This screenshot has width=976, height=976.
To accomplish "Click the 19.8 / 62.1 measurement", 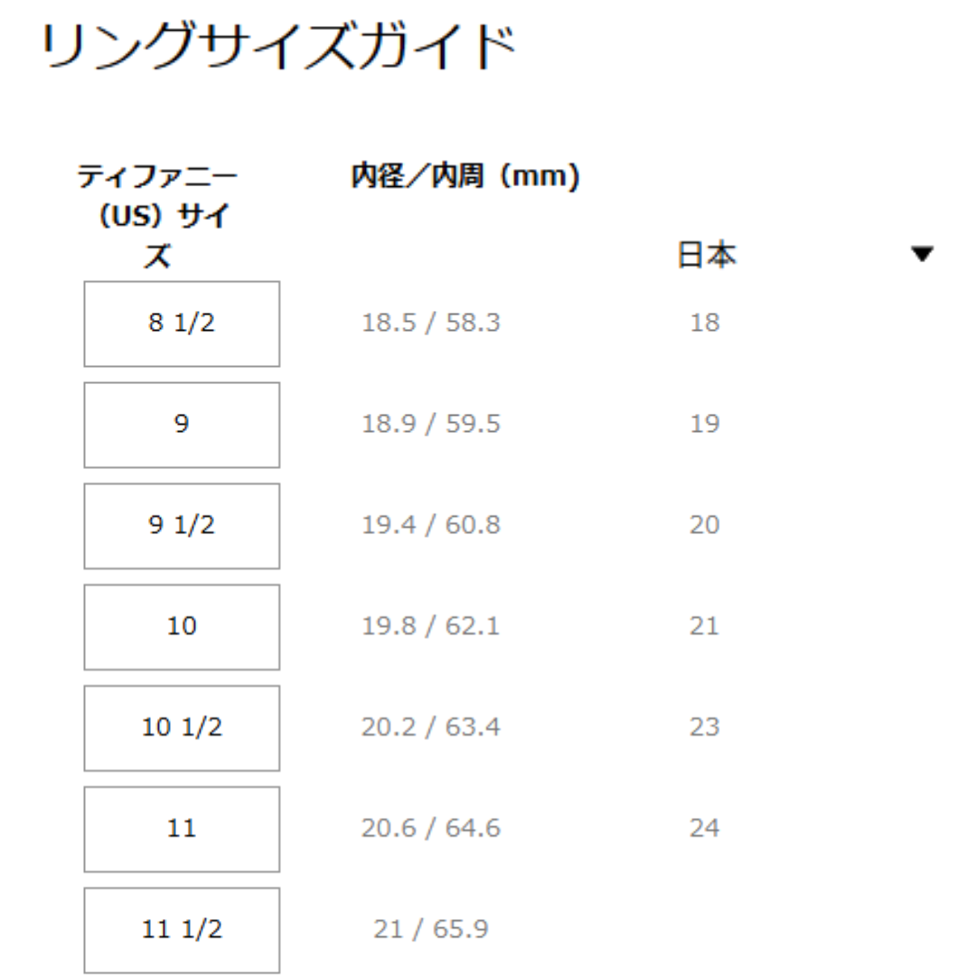I will [x=431, y=627].
